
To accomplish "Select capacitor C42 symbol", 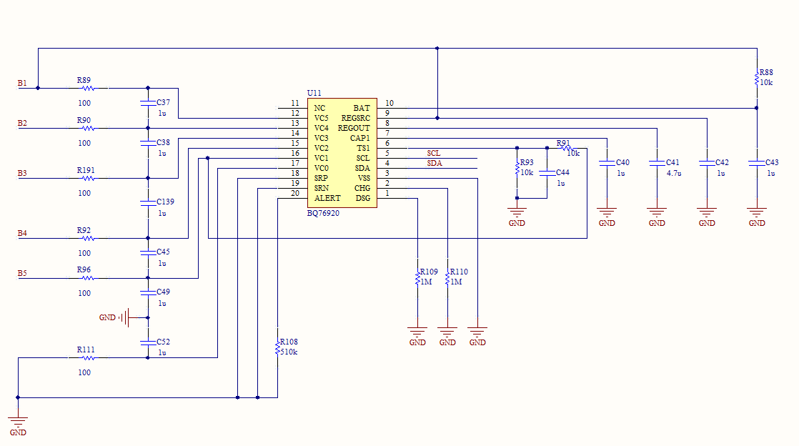I will 707,163.
